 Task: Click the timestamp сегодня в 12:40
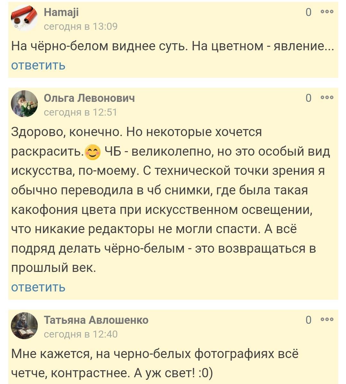[x=80, y=334]
